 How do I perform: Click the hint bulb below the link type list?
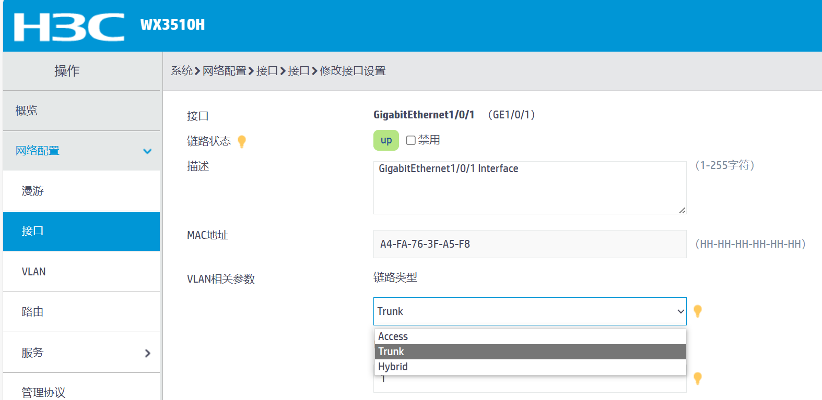(x=697, y=378)
